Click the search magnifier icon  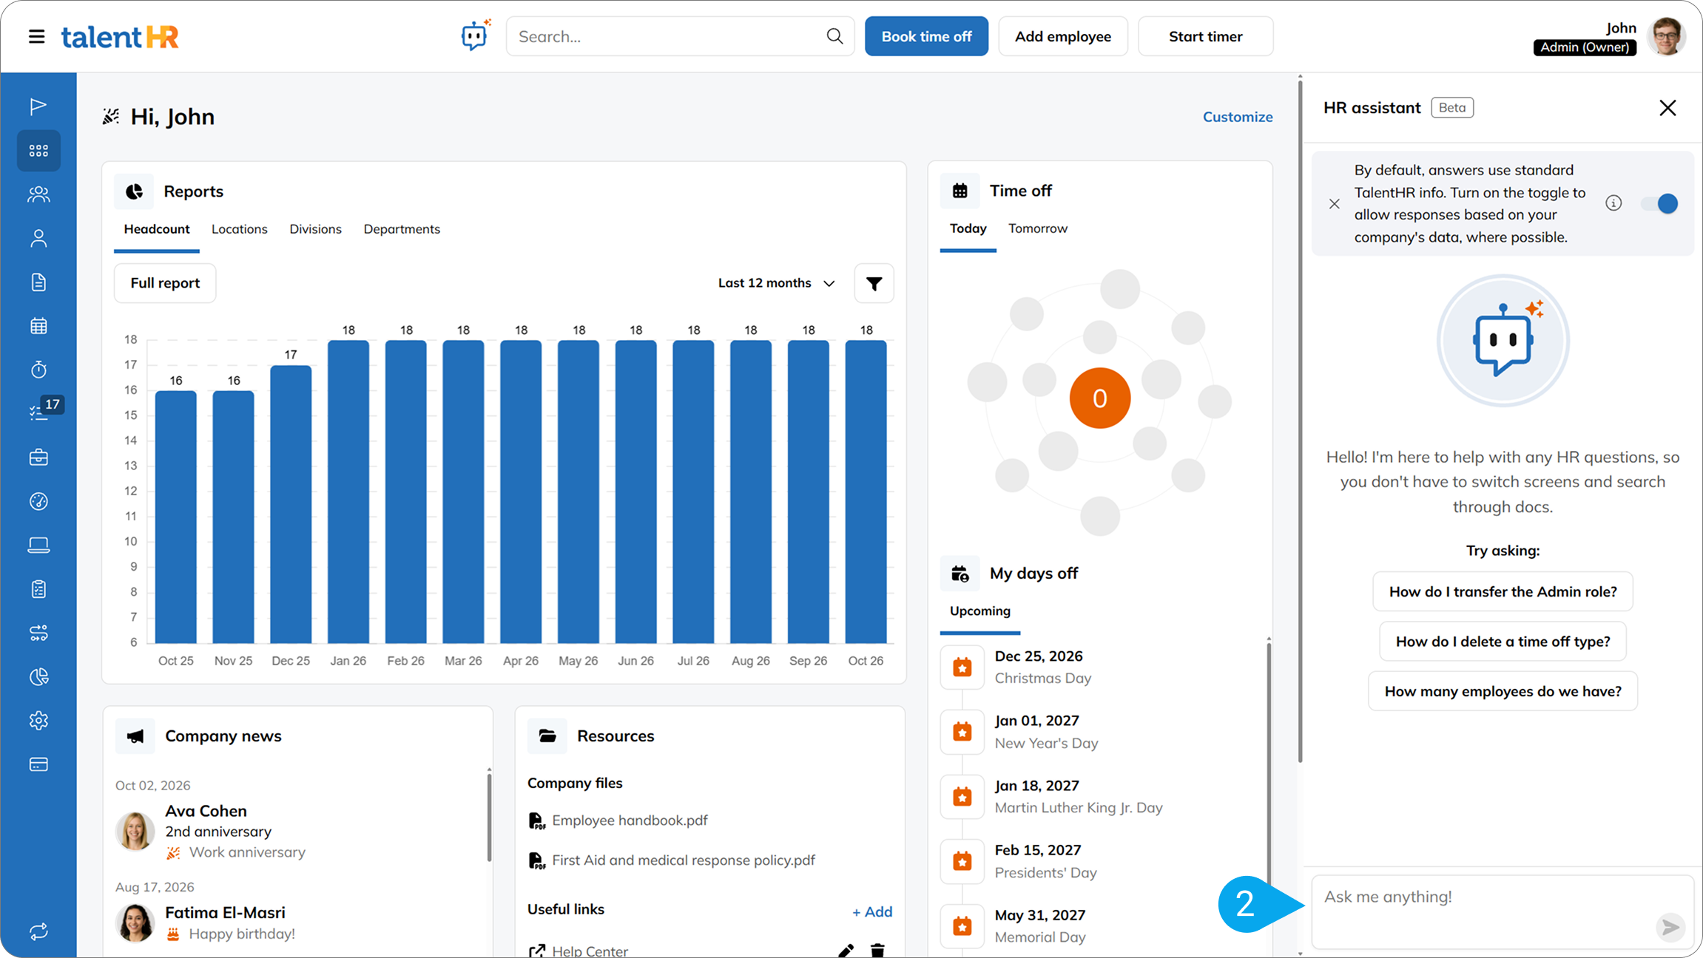click(x=834, y=36)
